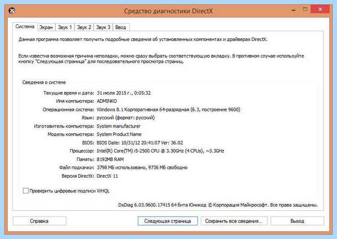Viewport: 337px width, 239px height.
Task: Close the DirectX diagnostic window
Action: click(320, 10)
